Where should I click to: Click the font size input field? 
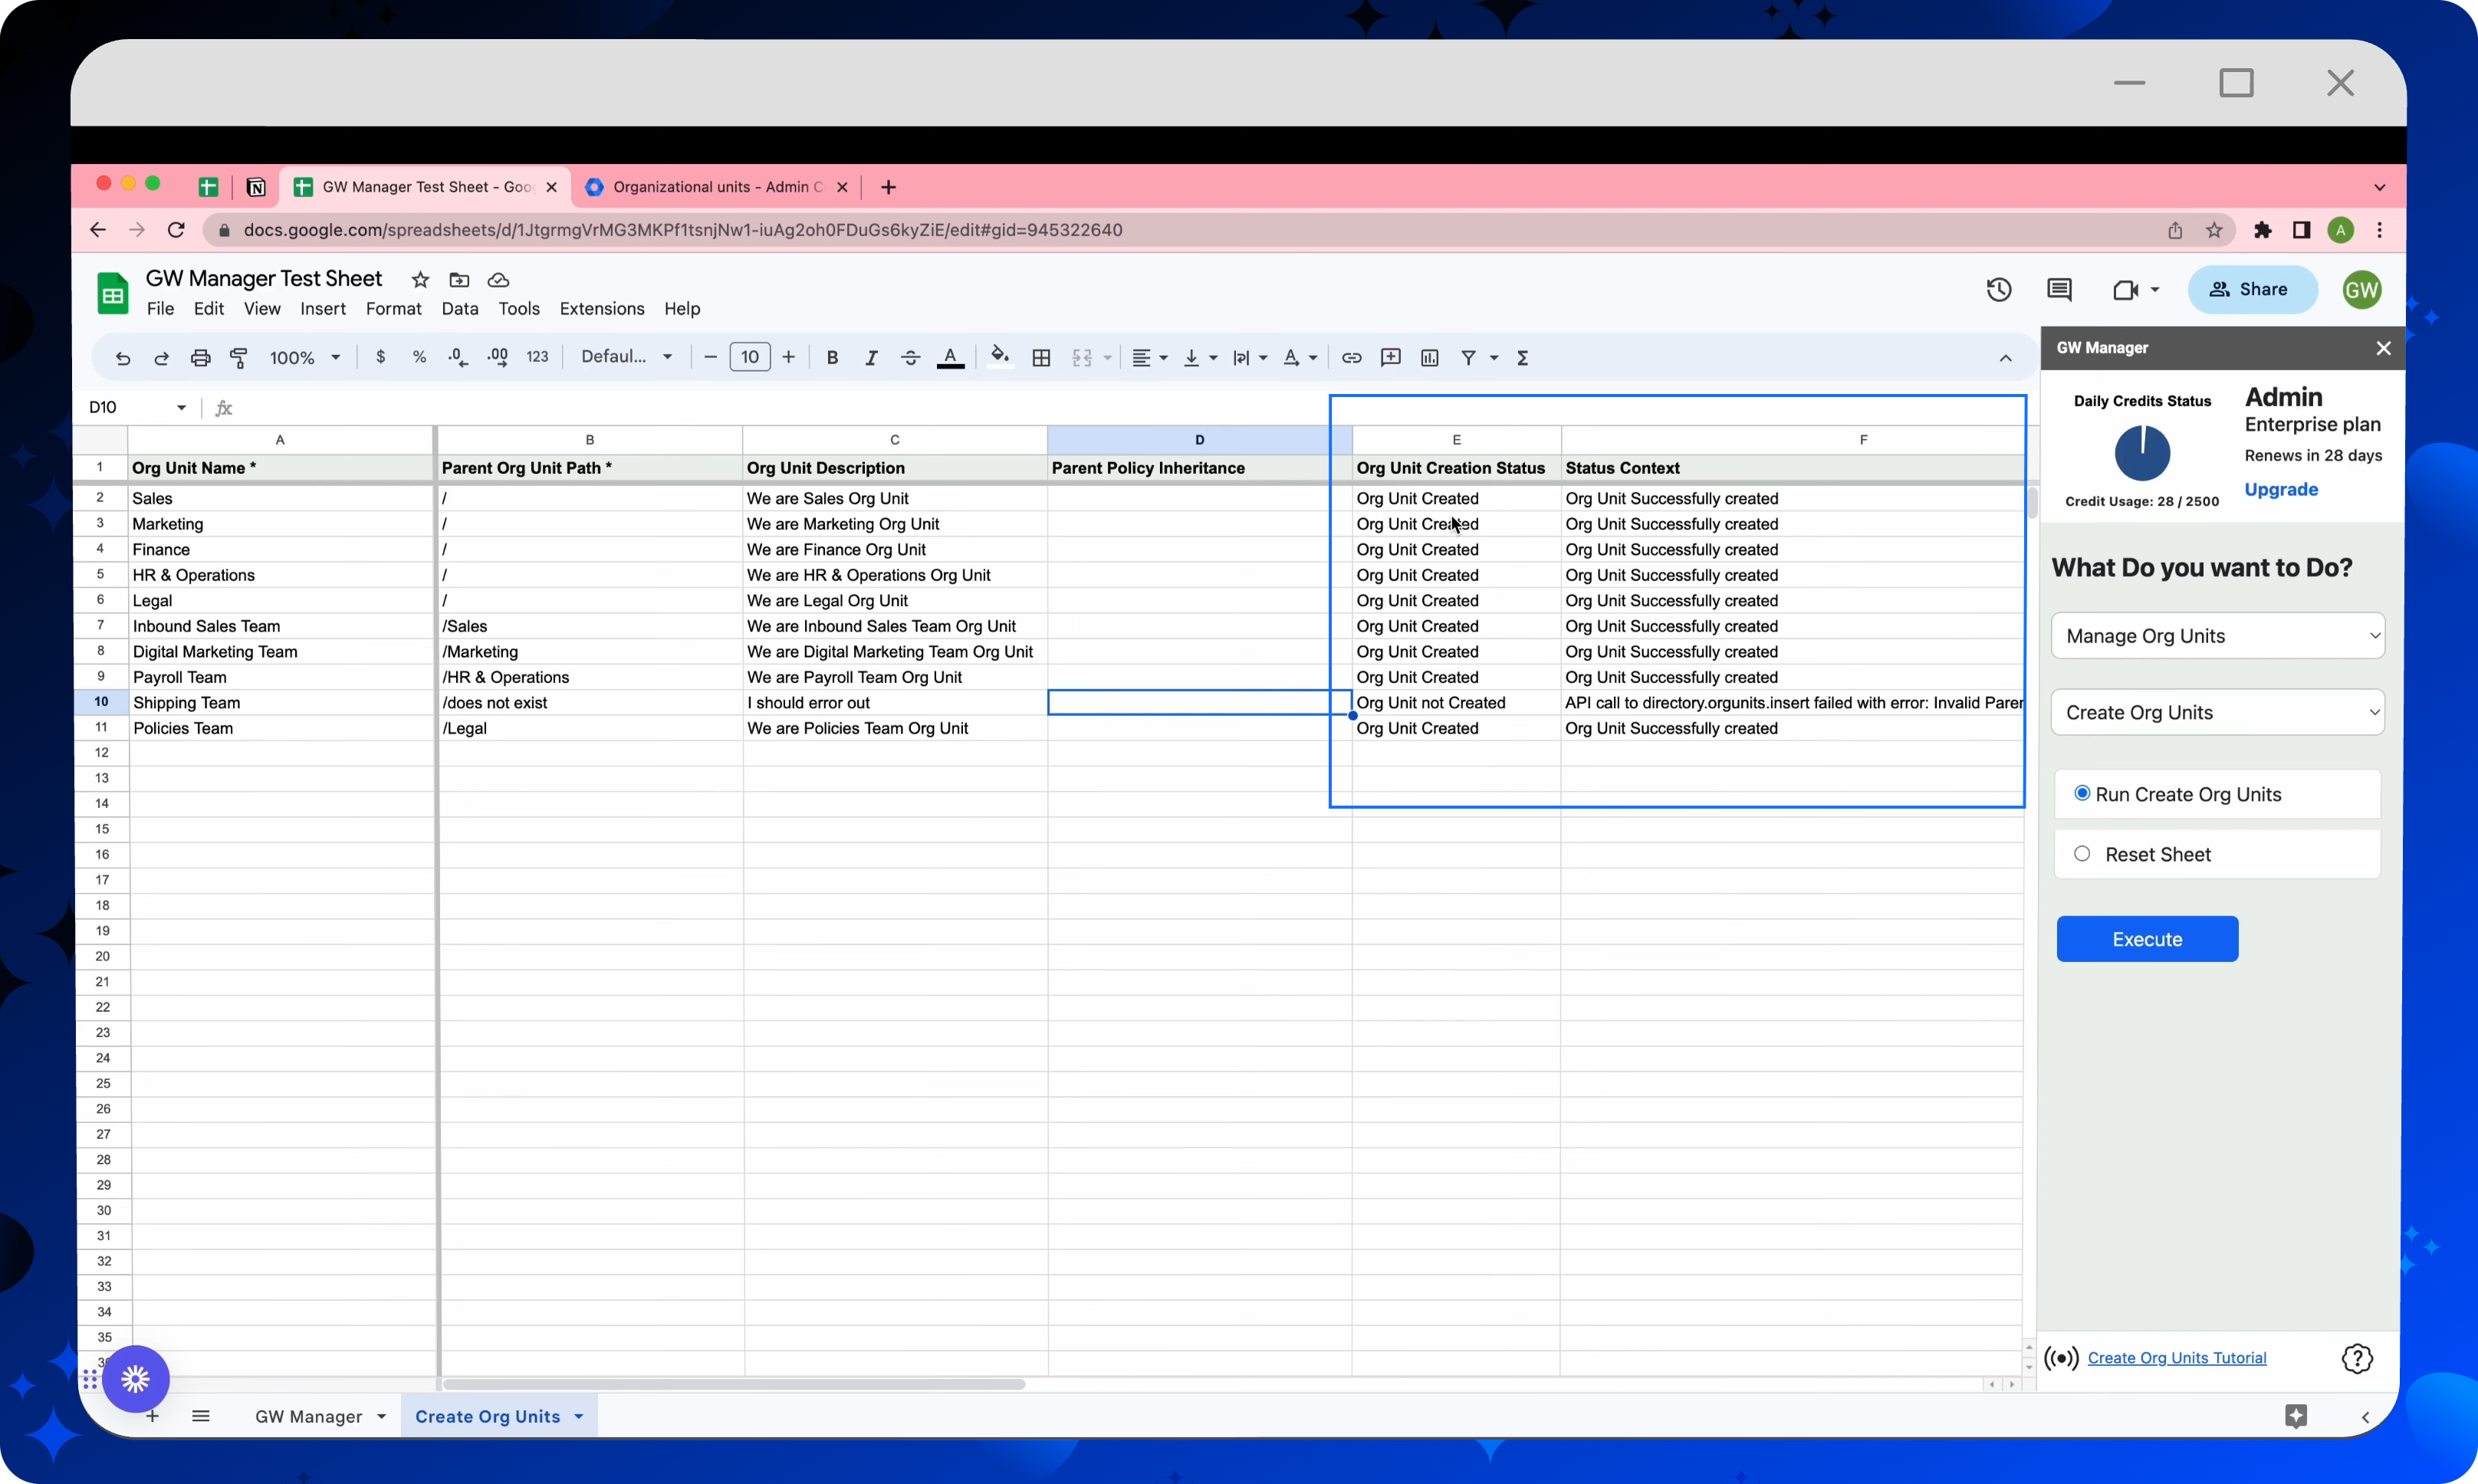(750, 357)
